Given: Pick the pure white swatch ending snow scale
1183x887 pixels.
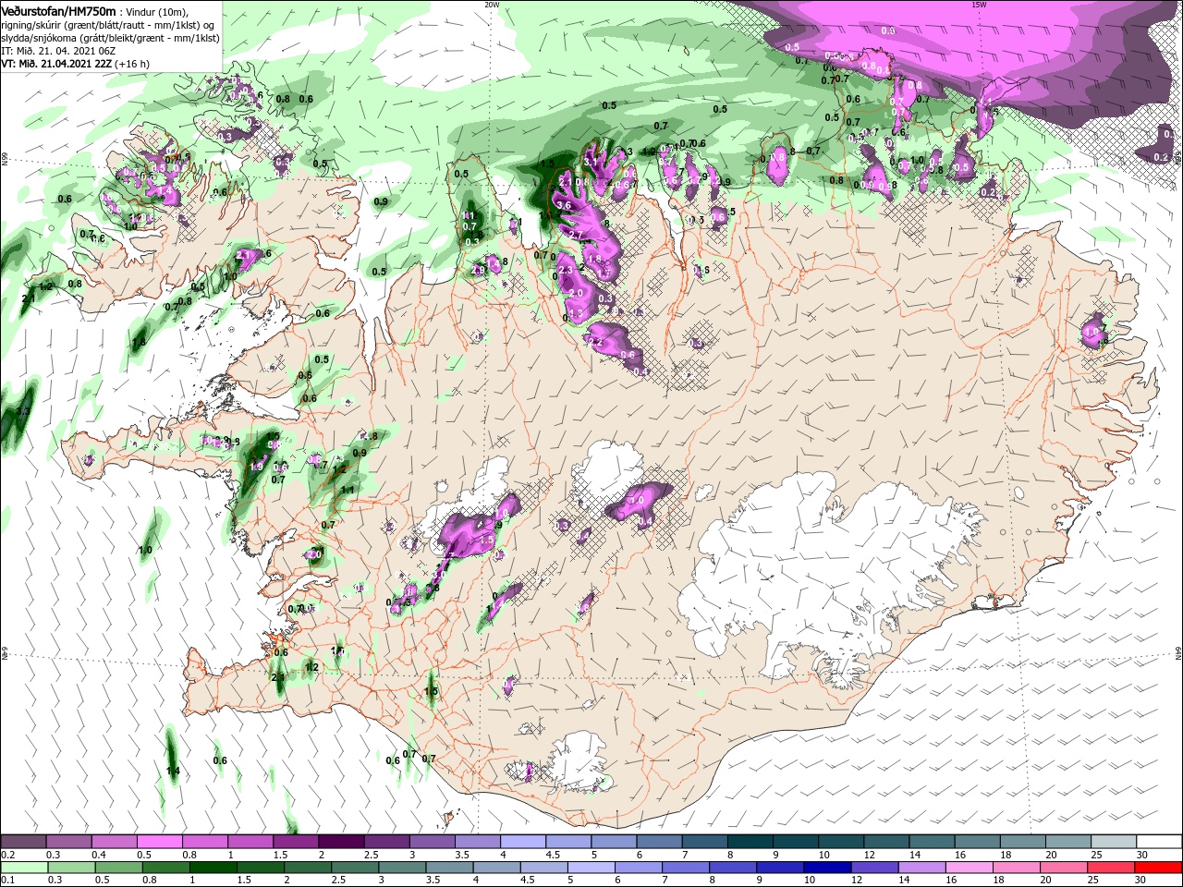Looking at the screenshot, I should (x=1160, y=843).
